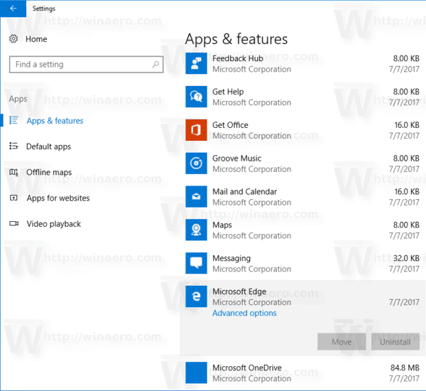Open the Home settings page

tap(36, 39)
